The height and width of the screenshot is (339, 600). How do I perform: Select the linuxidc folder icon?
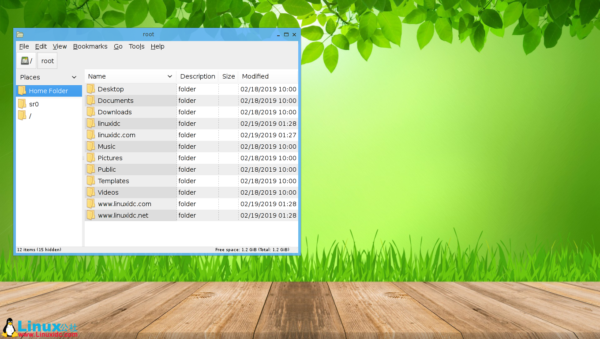point(91,123)
